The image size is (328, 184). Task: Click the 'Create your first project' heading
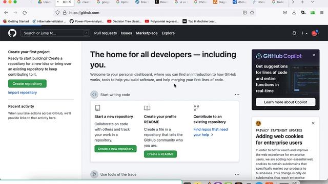[x=29, y=52]
